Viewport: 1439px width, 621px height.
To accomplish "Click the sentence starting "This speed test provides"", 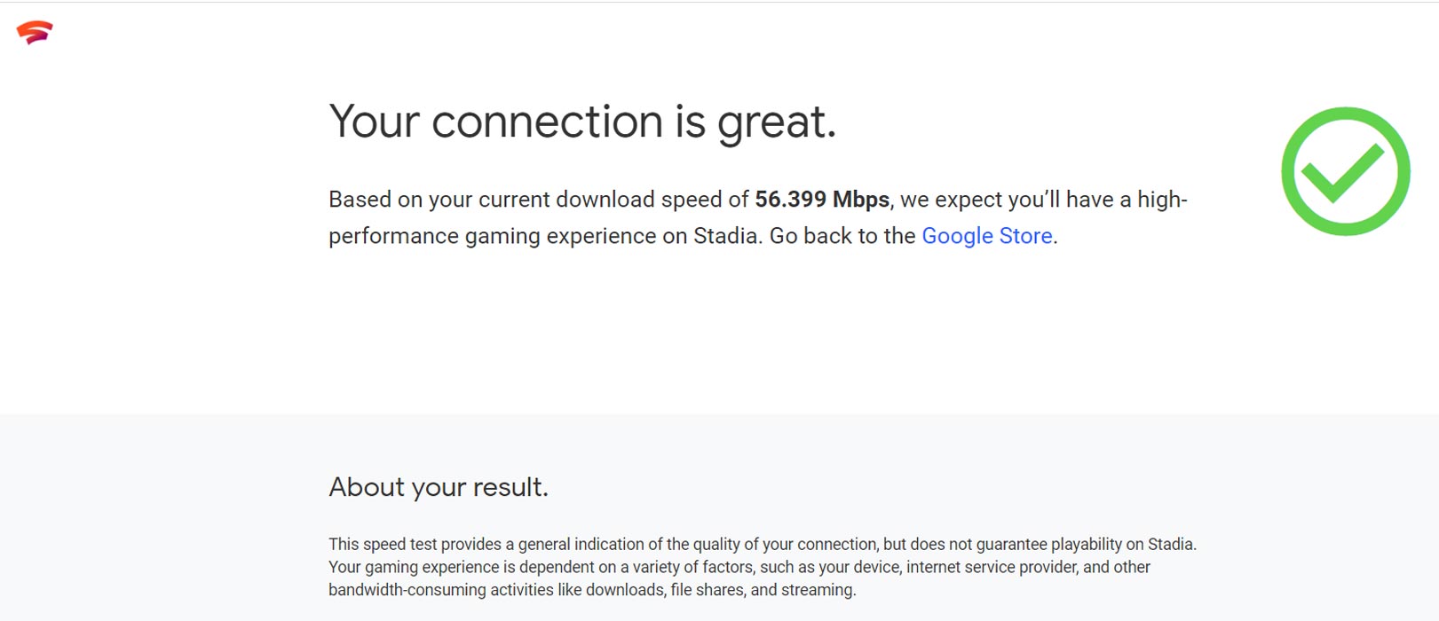I will pos(763,545).
